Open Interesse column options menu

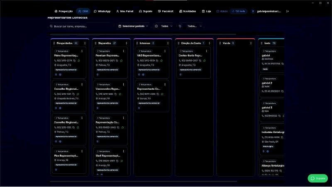[168, 43]
